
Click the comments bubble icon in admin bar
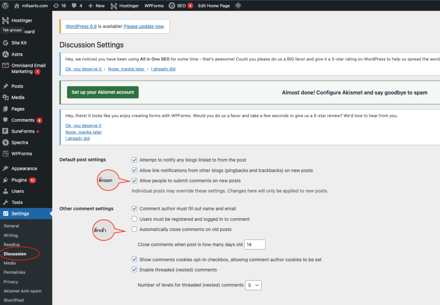(75, 6)
